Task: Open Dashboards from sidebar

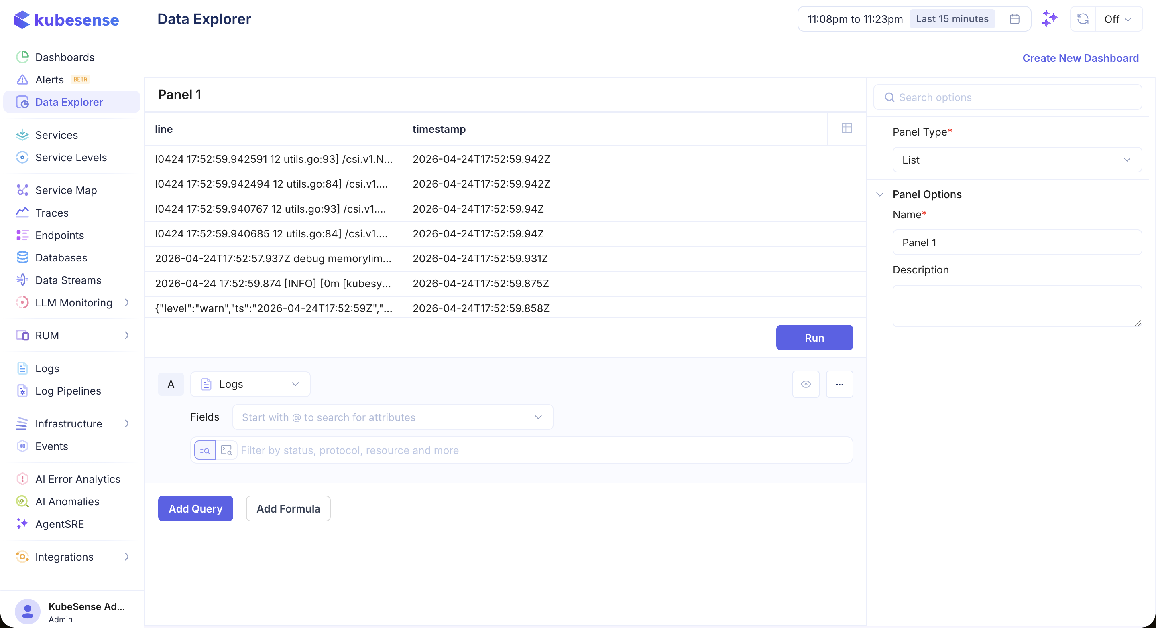Action: tap(65, 57)
